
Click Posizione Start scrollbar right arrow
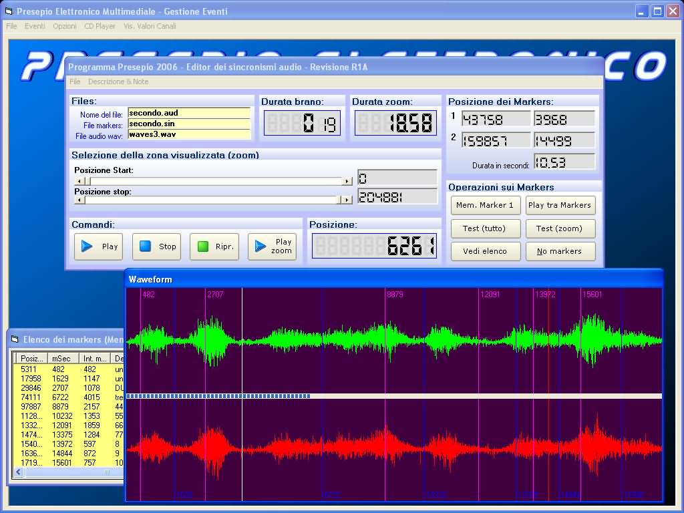pyautogui.click(x=347, y=181)
